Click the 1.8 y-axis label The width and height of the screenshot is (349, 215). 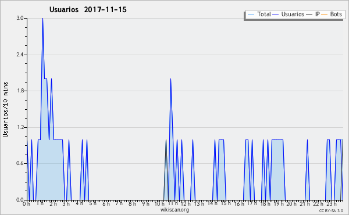pyautogui.click(x=20, y=91)
